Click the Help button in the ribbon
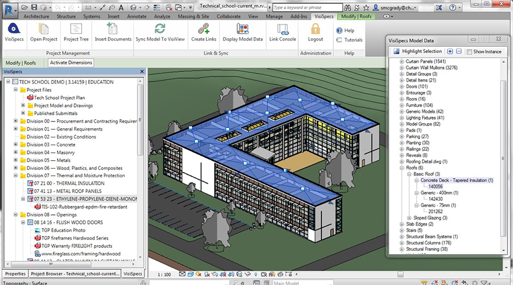Screen dimensions: 513x285 click(x=345, y=30)
